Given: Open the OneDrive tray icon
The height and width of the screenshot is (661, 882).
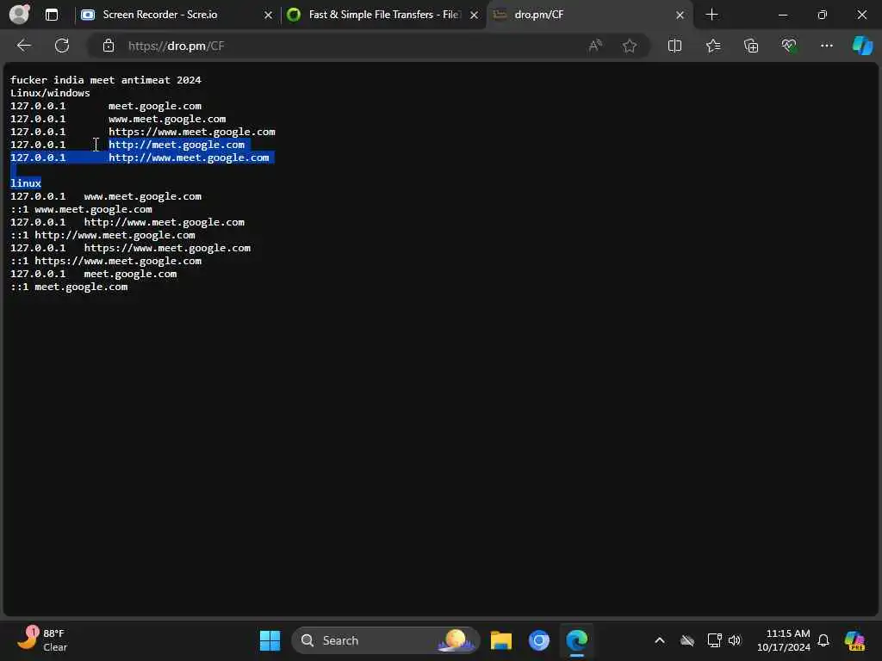Looking at the screenshot, I should pyautogui.click(x=686, y=640).
